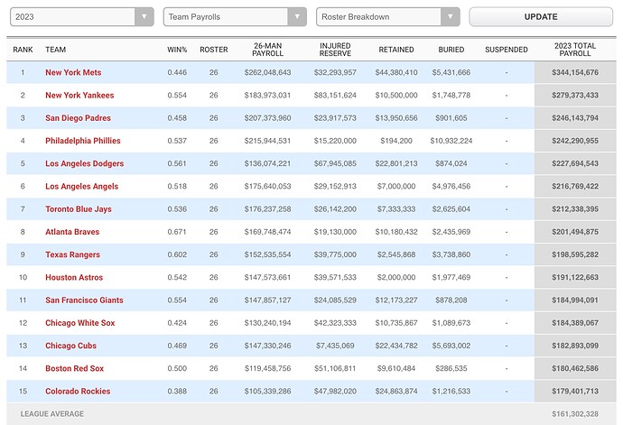Viewport: 623px width, 425px height.
Task: Select Blue Jays total payroll $212,338,395
Action: 575,209
